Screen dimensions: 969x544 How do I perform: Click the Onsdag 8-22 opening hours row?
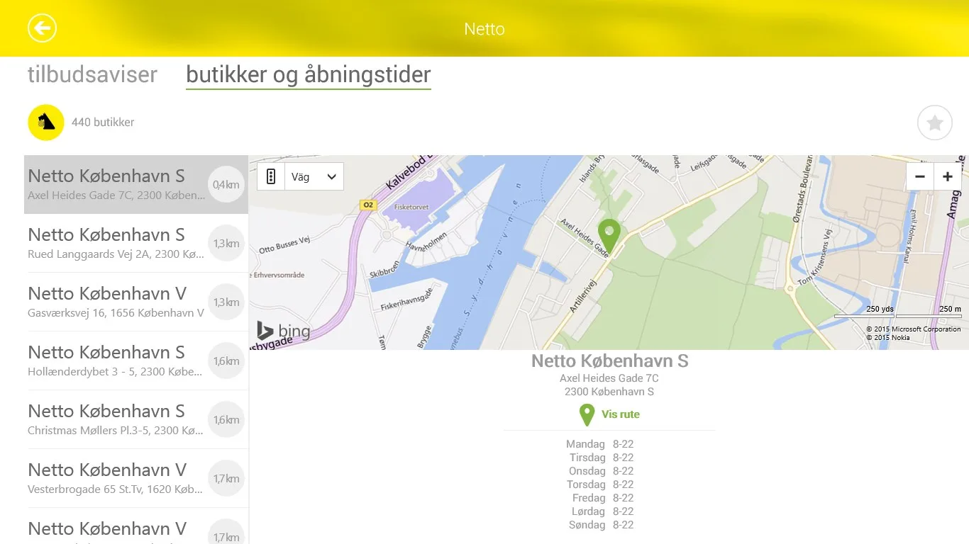pos(601,471)
